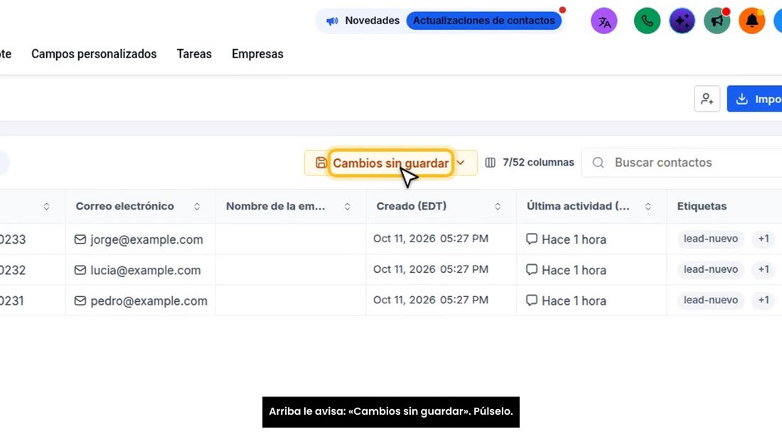Click lead-nuevo tag in lucia row
Image resolution: width=782 pixels, height=439 pixels.
coord(711,269)
